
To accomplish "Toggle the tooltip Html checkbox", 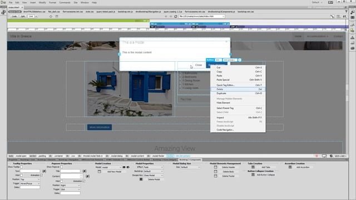I will (21, 176).
